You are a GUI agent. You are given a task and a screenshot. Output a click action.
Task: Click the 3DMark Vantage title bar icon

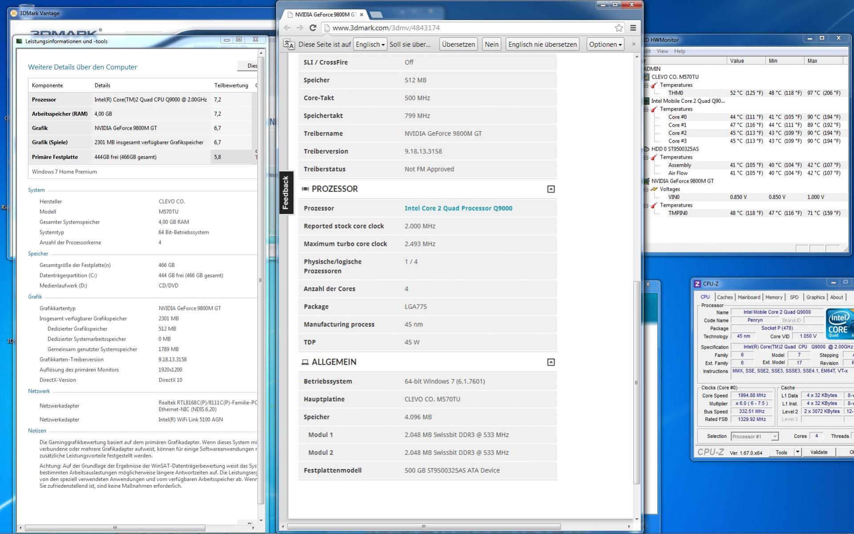(14, 13)
